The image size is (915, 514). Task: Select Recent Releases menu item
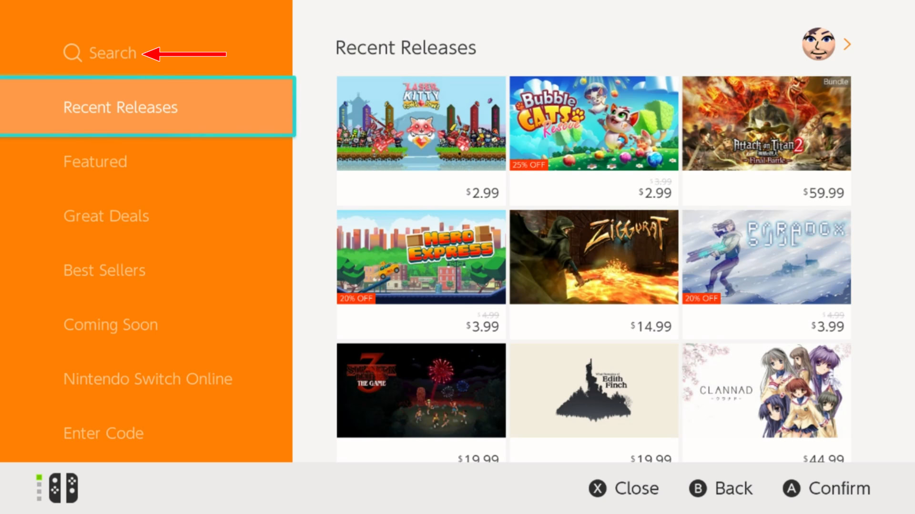(x=120, y=107)
